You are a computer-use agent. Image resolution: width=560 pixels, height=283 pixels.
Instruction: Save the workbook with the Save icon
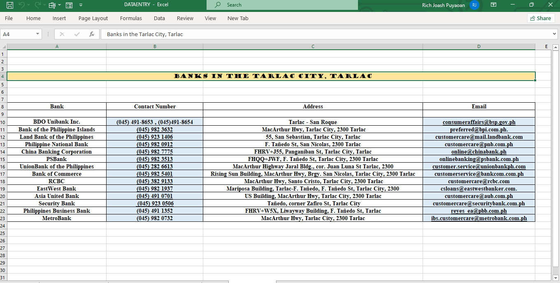(10, 5)
